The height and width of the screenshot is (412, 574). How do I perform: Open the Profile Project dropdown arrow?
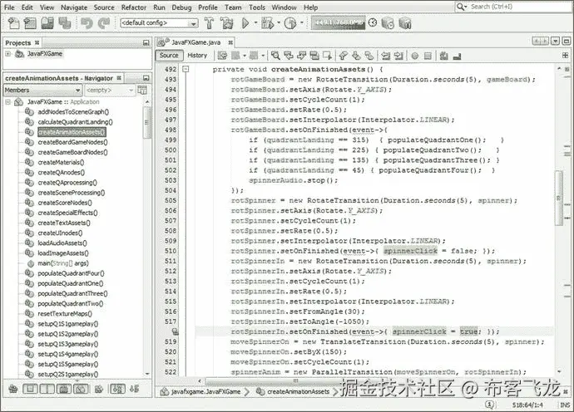(302, 23)
